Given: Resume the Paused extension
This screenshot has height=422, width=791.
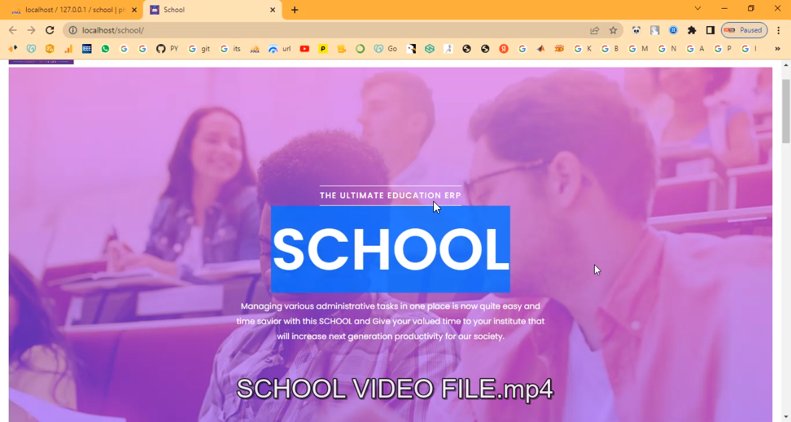Looking at the screenshot, I should tap(744, 30).
